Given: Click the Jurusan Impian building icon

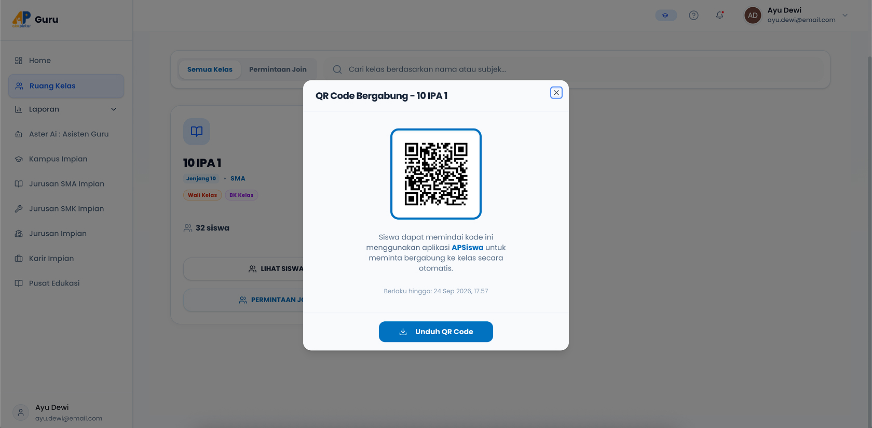Looking at the screenshot, I should pyautogui.click(x=19, y=234).
